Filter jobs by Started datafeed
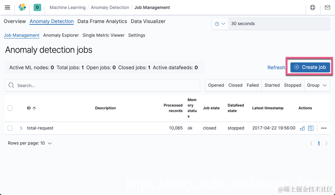Image resolution: width=335 pixels, height=195 pixels. (x=272, y=85)
